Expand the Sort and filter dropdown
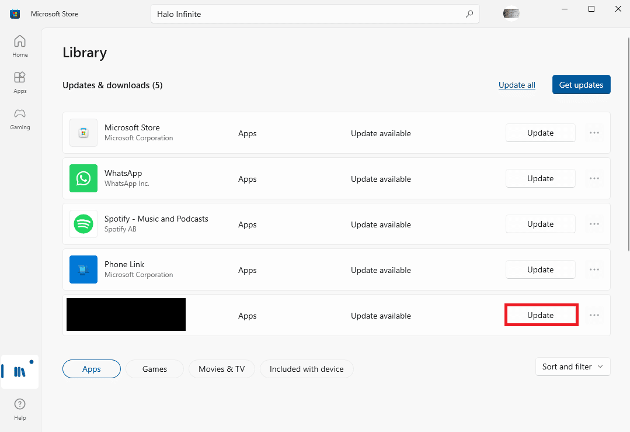The image size is (630, 432). 572,367
